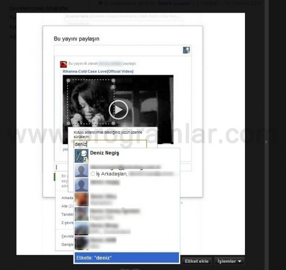Select the last suggestion with the dark avatar

pyautogui.click(x=127, y=243)
